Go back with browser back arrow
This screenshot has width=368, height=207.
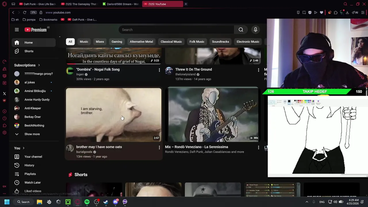coord(13,12)
